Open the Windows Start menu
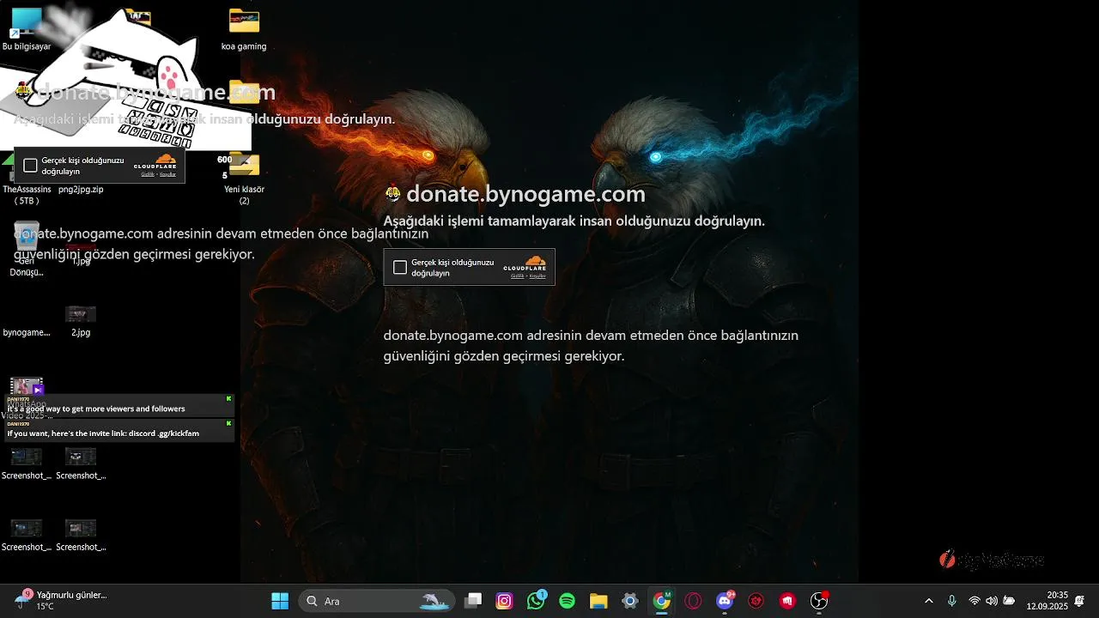 [280, 601]
